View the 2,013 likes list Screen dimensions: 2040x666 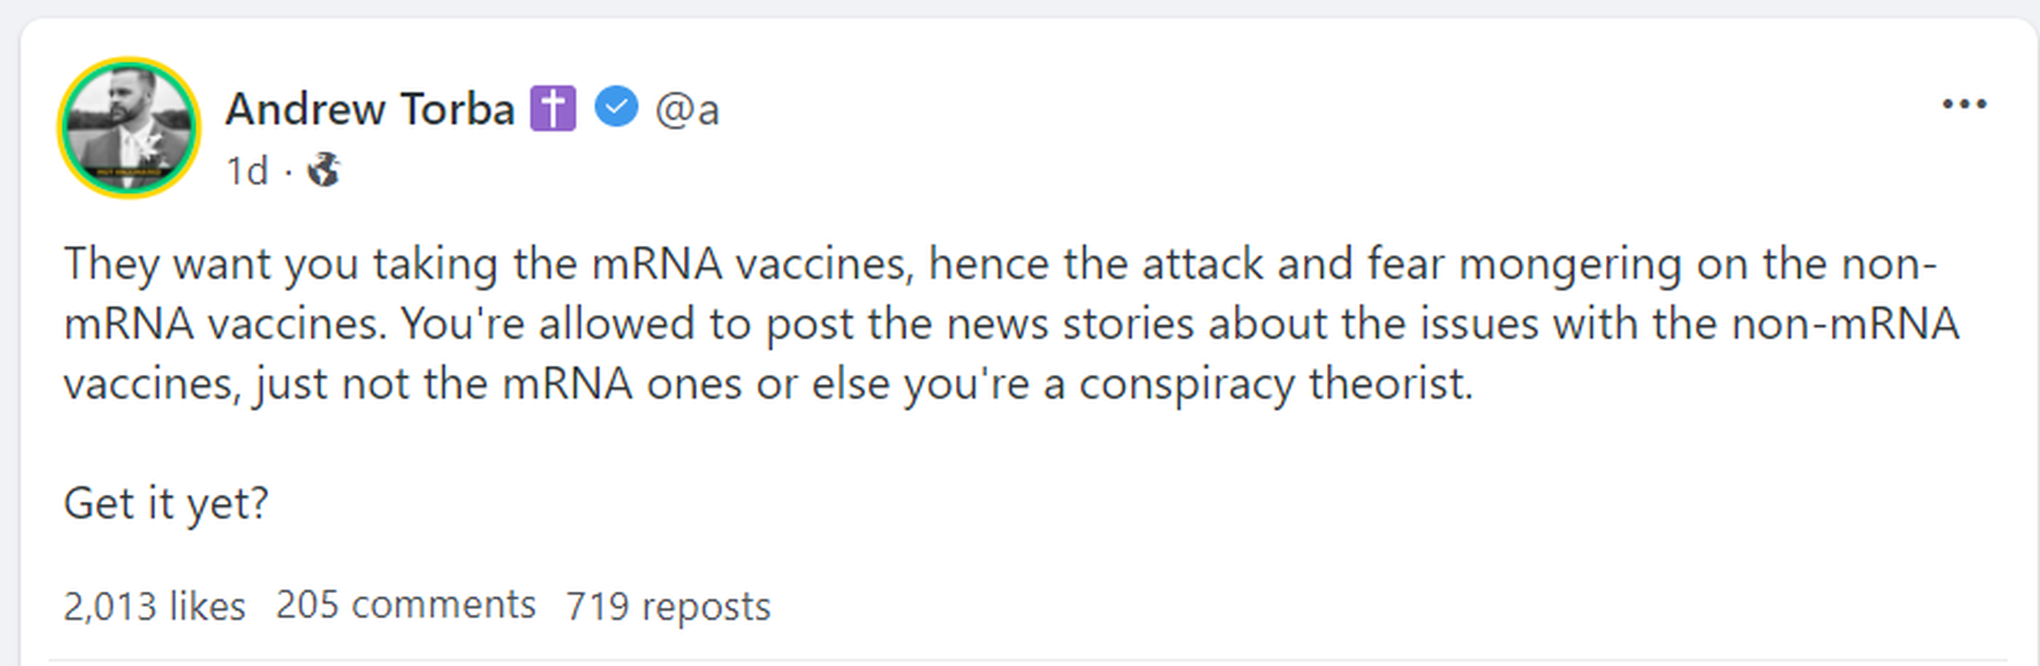[154, 607]
